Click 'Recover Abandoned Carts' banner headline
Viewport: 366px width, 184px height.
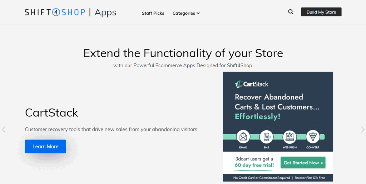click(x=277, y=102)
